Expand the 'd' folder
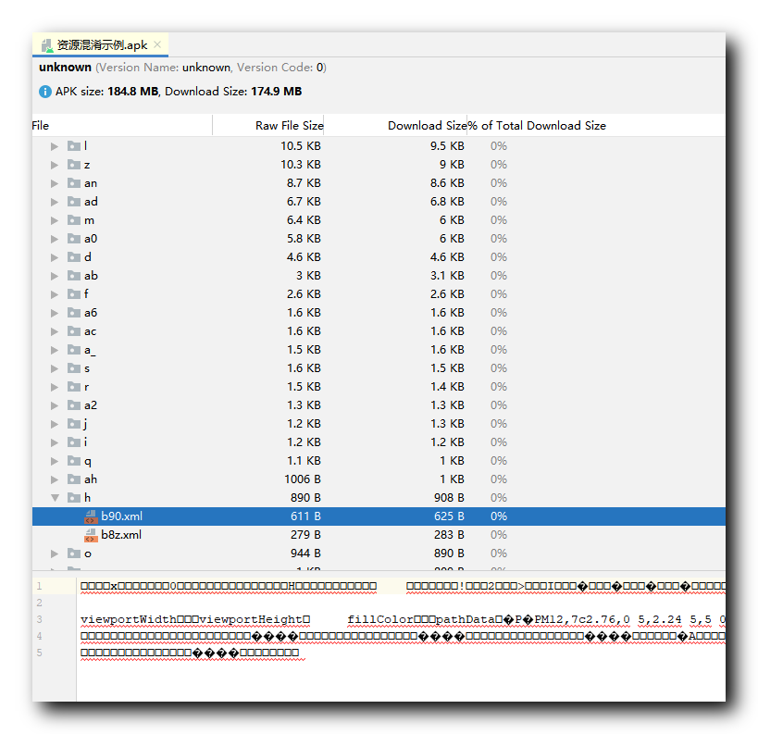This screenshot has width=758, height=734. (x=55, y=257)
